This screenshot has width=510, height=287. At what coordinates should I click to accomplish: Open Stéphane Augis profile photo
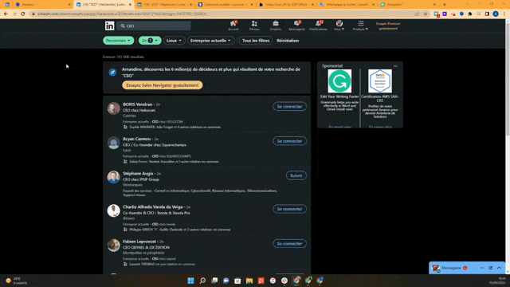pos(113,177)
